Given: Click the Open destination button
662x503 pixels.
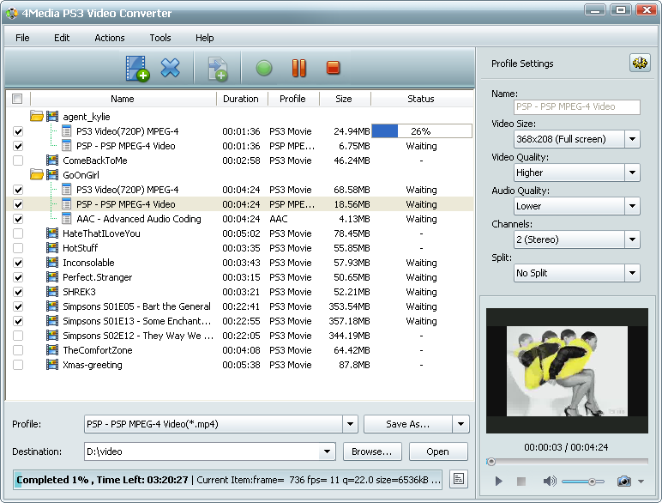Looking at the screenshot, I should pos(438,451).
